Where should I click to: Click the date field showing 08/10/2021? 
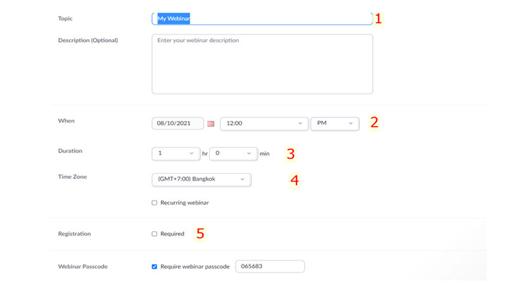[177, 124]
